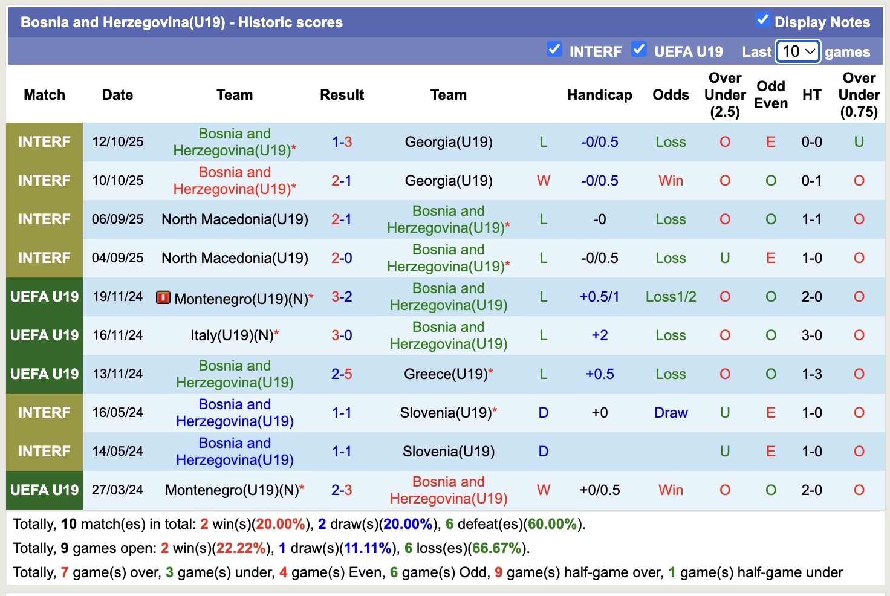Screen dimensions: 890x596
Task: Click Slovenia(U19) in the 14/05/24 match
Action: pyautogui.click(x=449, y=452)
